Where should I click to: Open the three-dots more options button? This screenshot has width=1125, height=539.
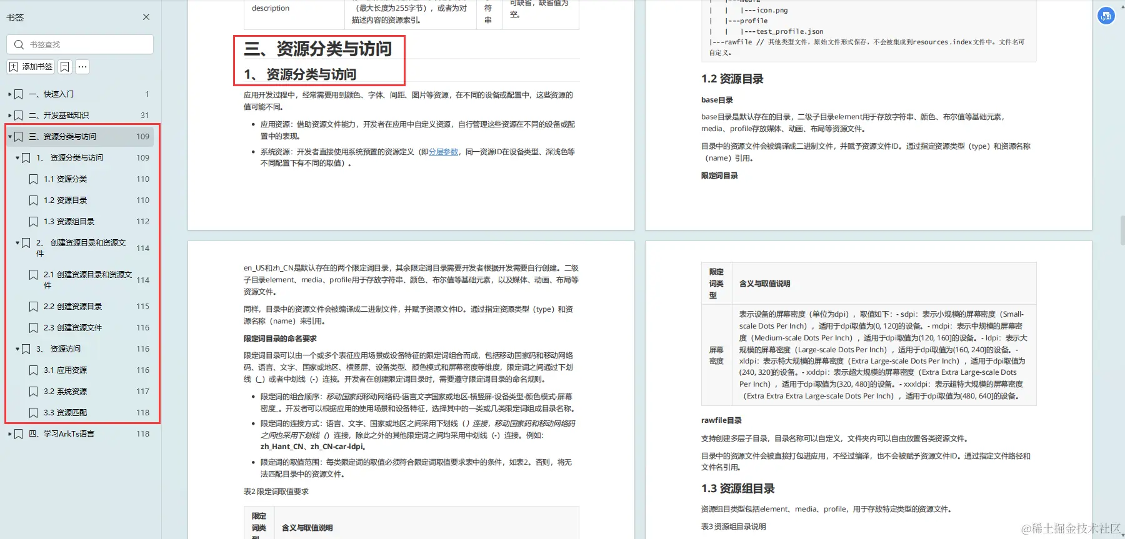pyautogui.click(x=82, y=67)
